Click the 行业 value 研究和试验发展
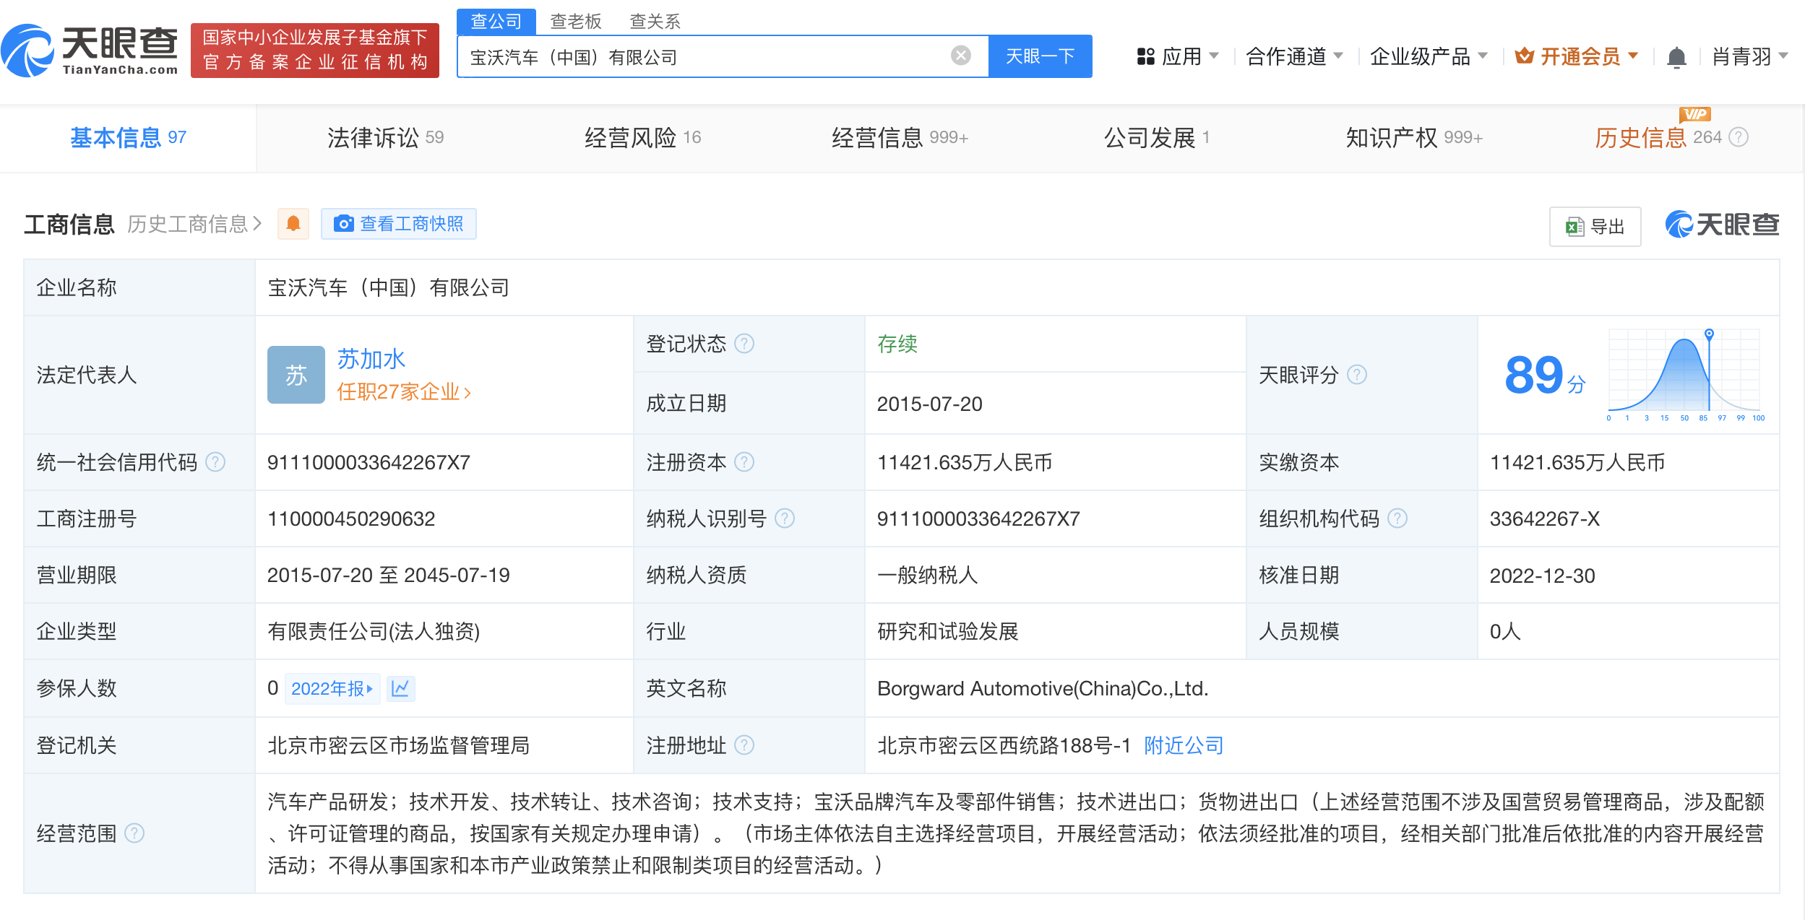1805x920 pixels. 948,631
